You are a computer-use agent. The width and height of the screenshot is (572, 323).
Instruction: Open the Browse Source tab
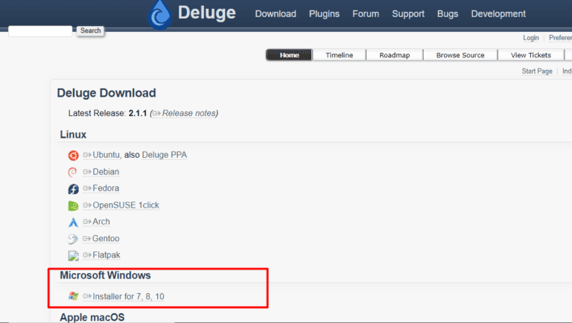pyautogui.click(x=460, y=55)
